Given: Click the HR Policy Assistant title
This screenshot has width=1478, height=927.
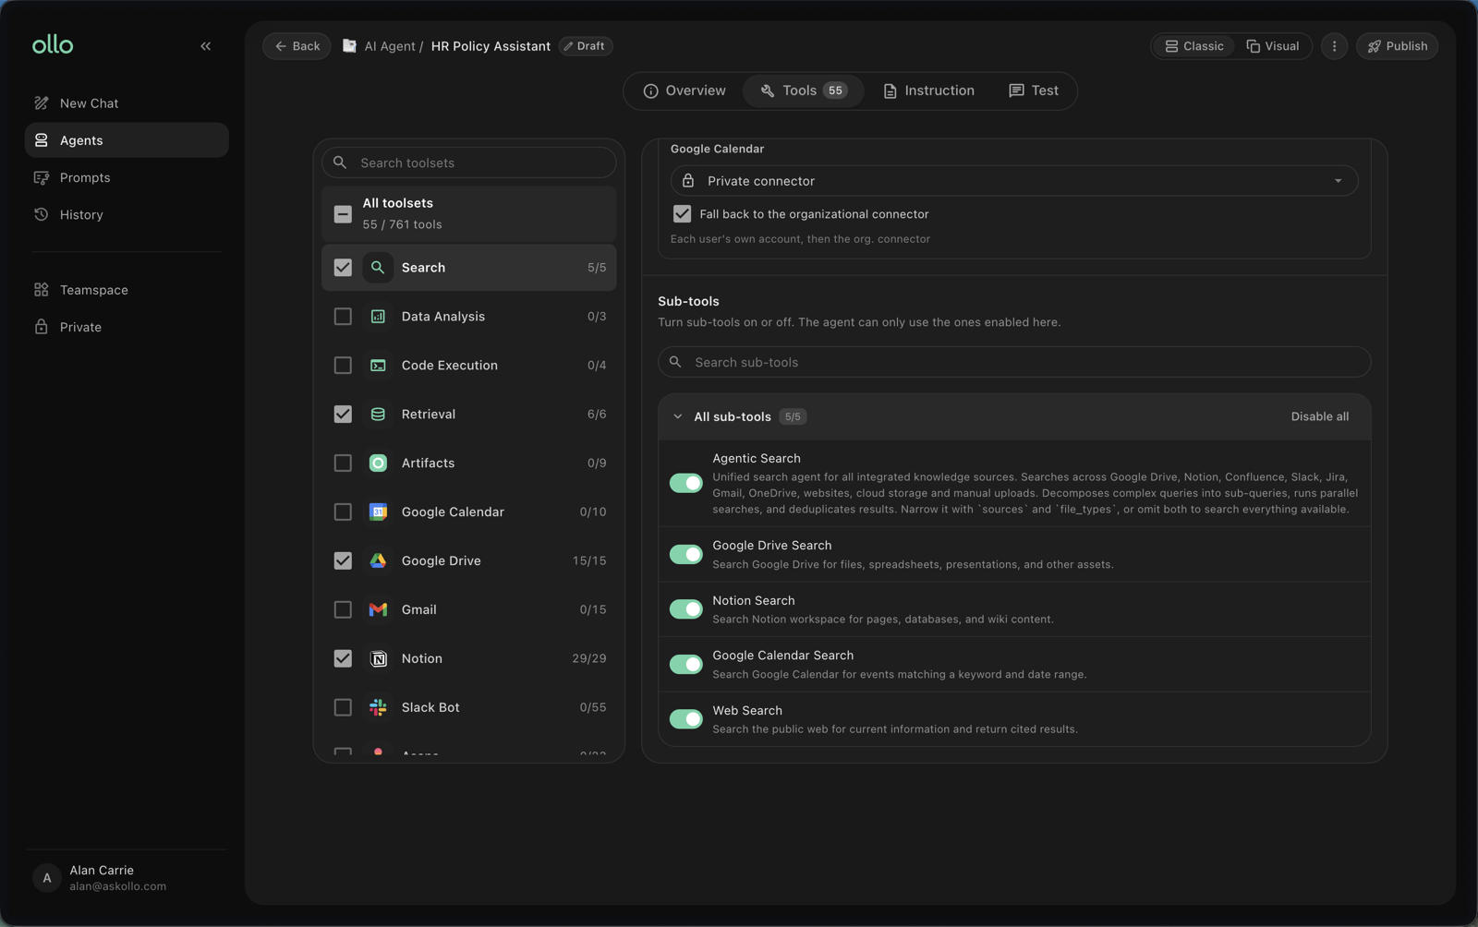Looking at the screenshot, I should click(491, 46).
